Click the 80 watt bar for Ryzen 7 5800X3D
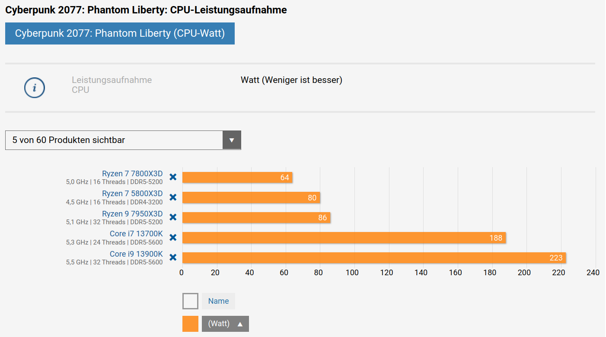 [251, 197]
